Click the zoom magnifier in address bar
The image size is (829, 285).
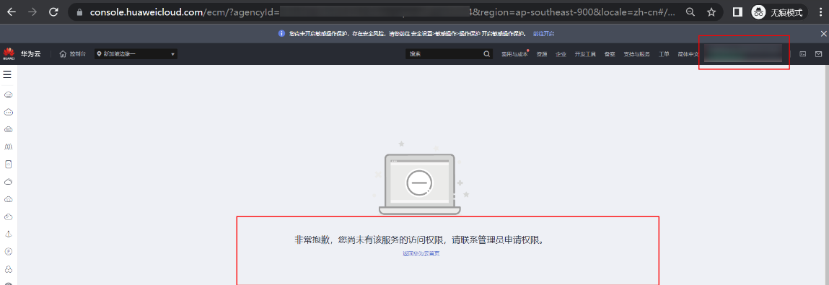pos(690,12)
